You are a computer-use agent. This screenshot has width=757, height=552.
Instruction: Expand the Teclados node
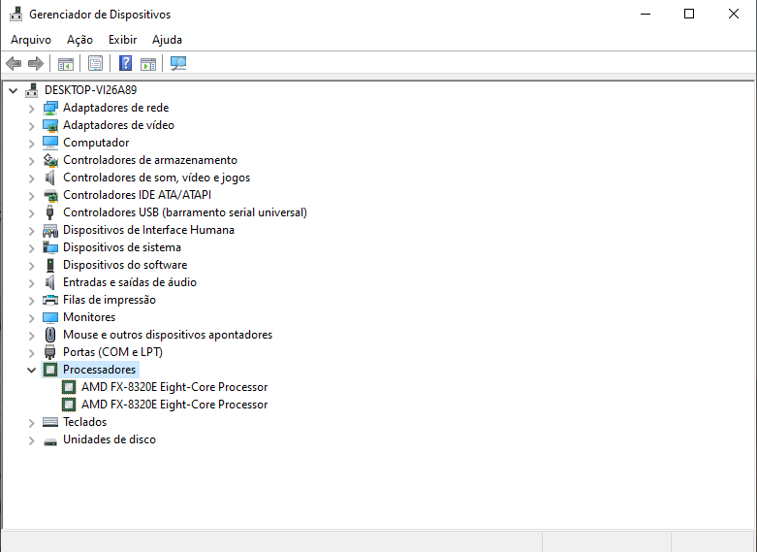tap(31, 422)
